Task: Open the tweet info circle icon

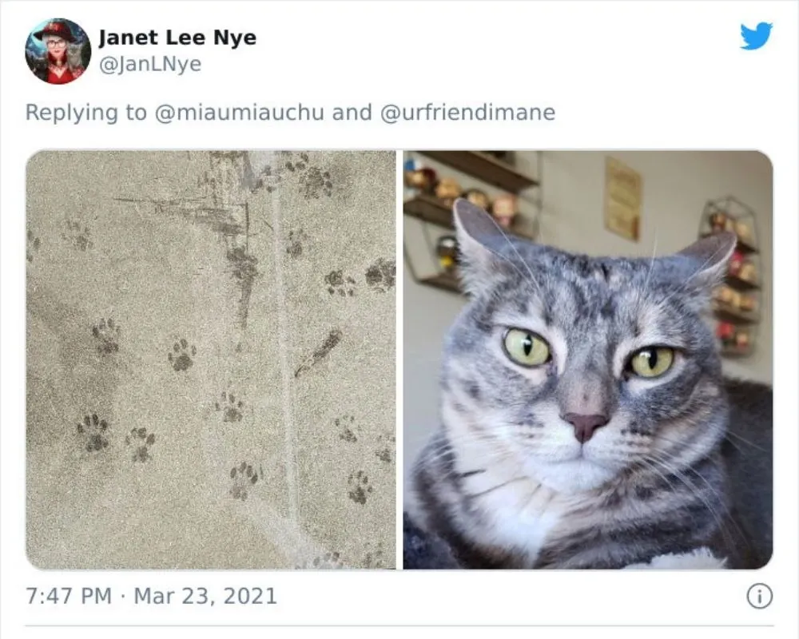Action: [760, 596]
